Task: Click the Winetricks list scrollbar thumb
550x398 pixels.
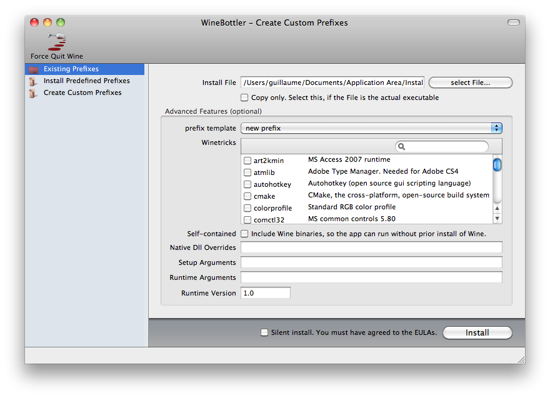Action: (497, 165)
